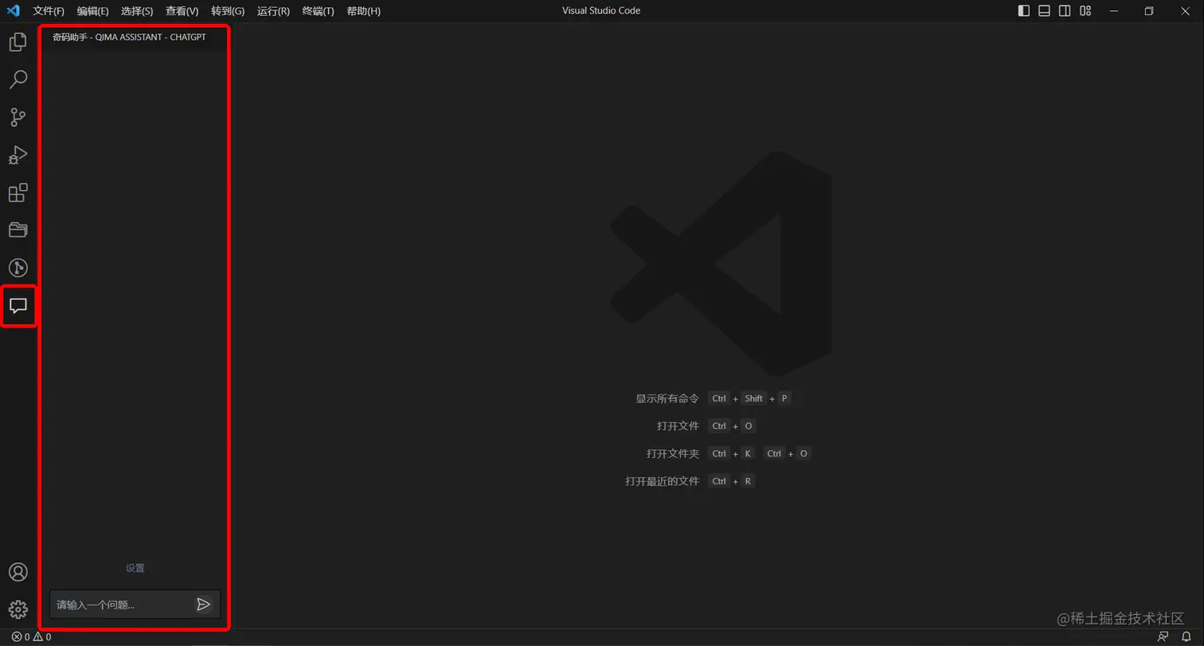Viewport: 1204px width, 646px height.
Task: Click the 设置 link in chat panel
Action: (135, 568)
